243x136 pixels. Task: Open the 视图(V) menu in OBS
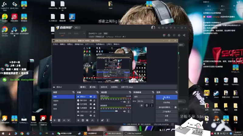70,44
